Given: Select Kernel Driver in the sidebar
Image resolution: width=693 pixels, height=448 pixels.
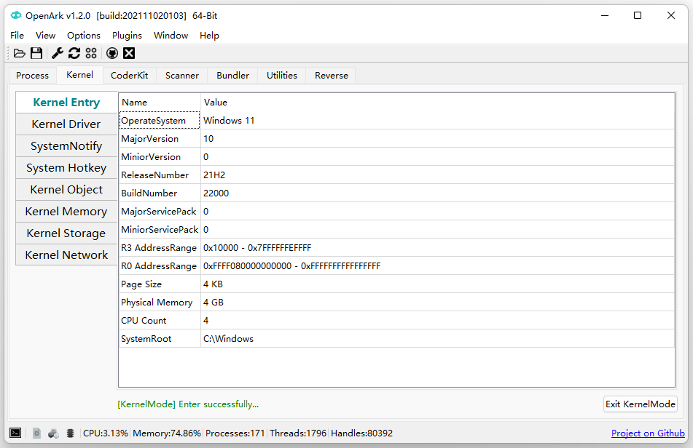Looking at the screenshot, I should pyautogui.click(x=66, y=124).
